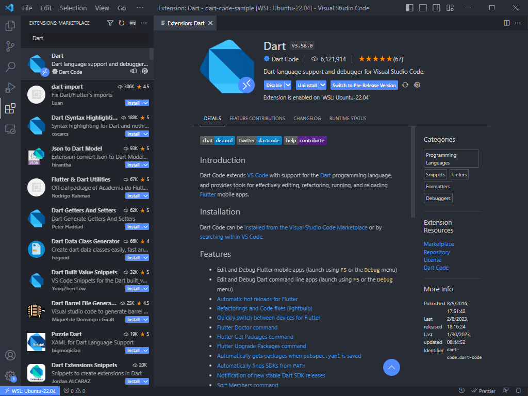The image size is (528, 396).
Task: Open extension settings gear in Dart details
Action: [x=417, y=85]
